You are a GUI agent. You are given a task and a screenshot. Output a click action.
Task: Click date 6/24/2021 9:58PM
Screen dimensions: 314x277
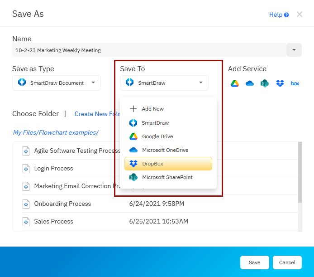coord(157,204)
